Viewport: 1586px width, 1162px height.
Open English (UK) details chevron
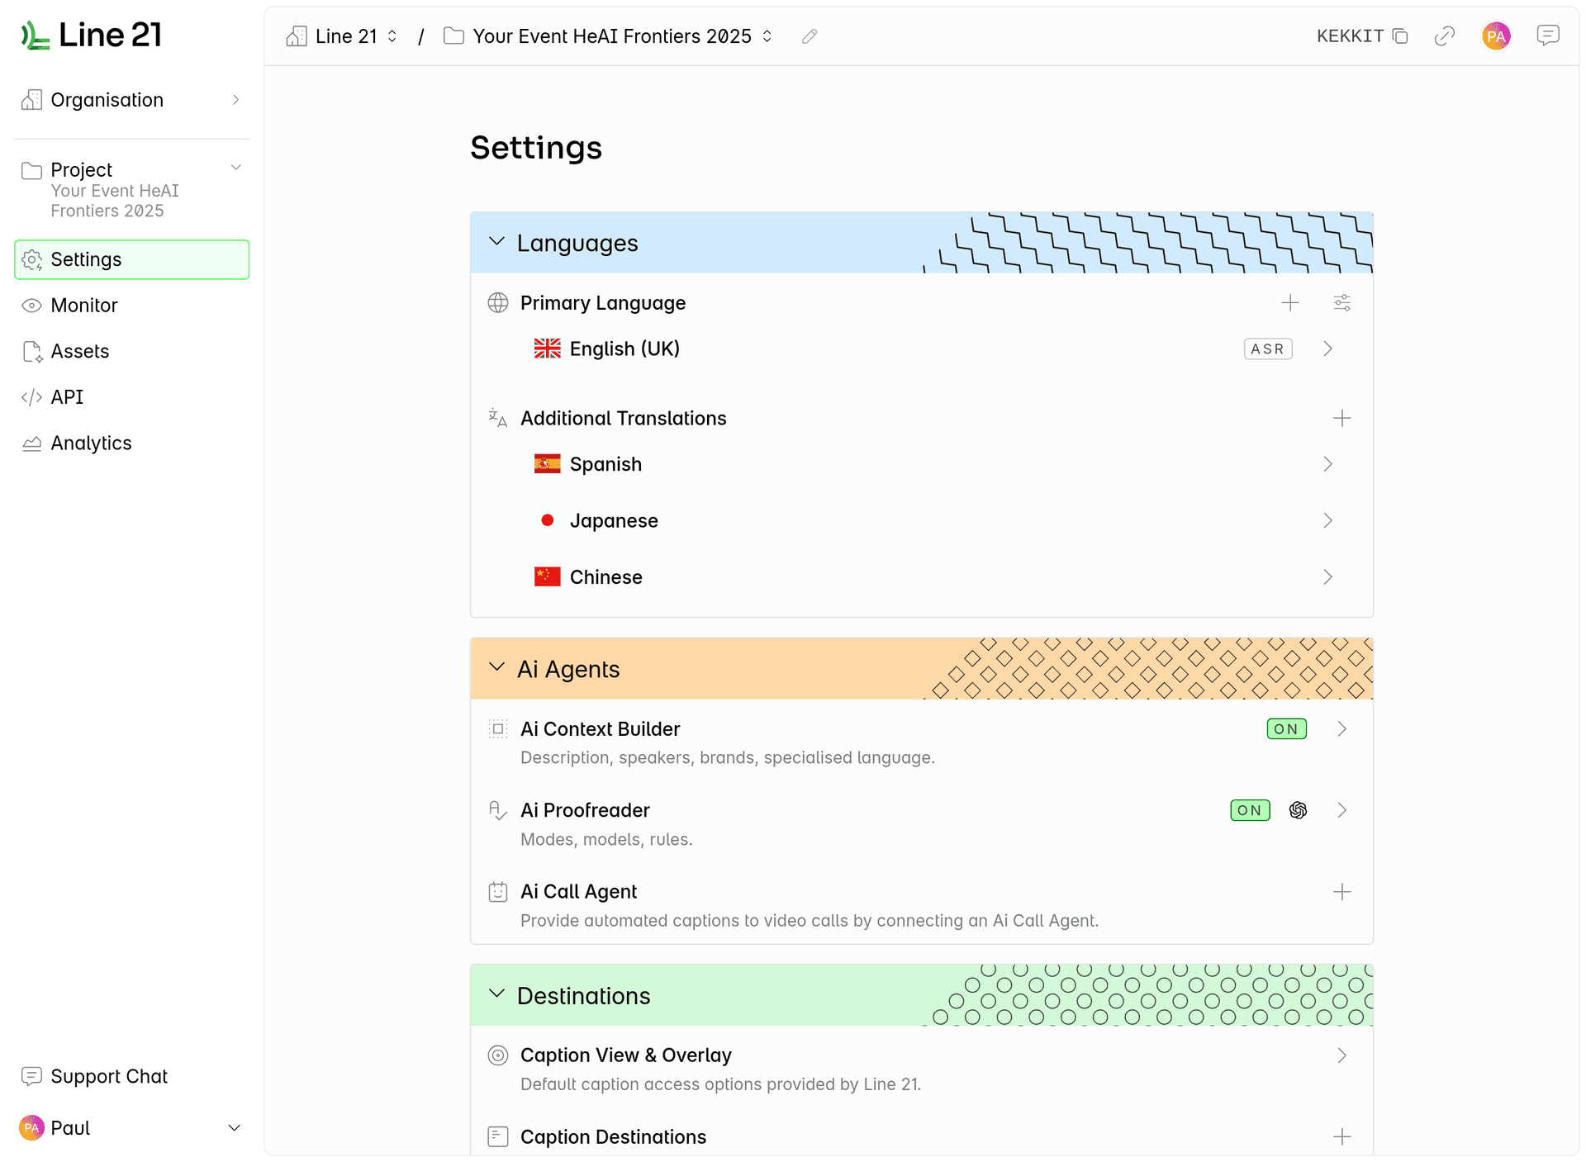click(x=1328, y=349)
